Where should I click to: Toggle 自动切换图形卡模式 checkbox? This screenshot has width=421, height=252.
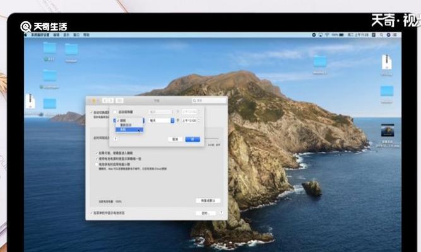(x=92, y=113)
